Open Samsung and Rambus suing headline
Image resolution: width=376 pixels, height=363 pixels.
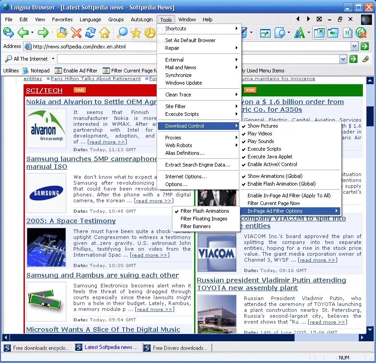(x=102, y=275)
